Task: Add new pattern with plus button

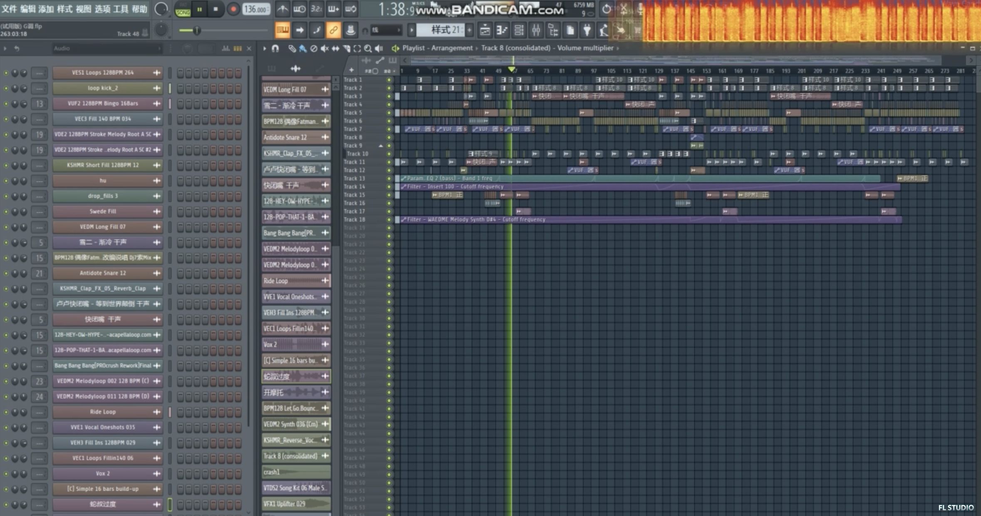Action: [x=470, y=30]
